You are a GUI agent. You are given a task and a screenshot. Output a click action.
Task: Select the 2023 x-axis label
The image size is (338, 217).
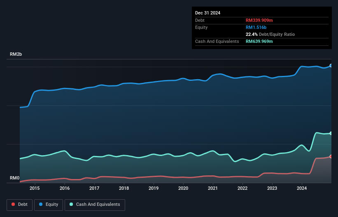pyautogui.click(x=272, y=189)
